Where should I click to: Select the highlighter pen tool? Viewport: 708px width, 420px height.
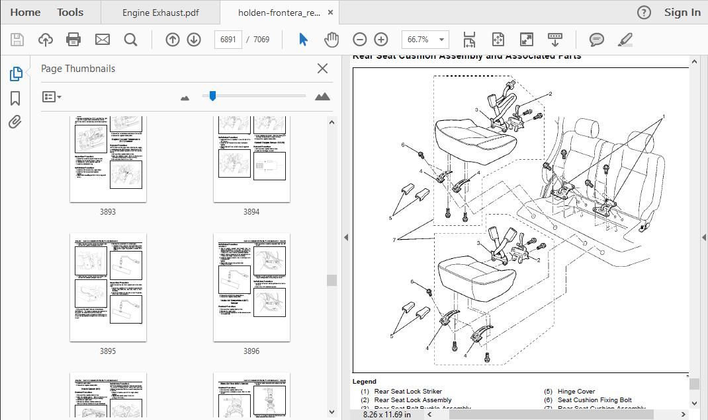coord(625,40)
